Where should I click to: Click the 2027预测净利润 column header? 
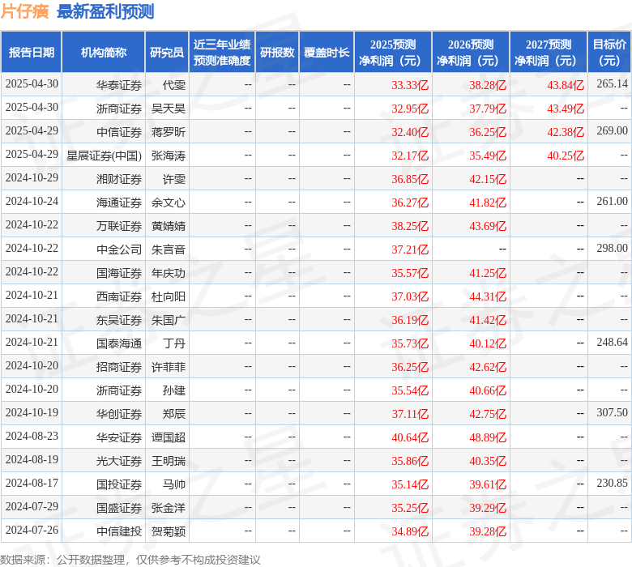point(549,53)
